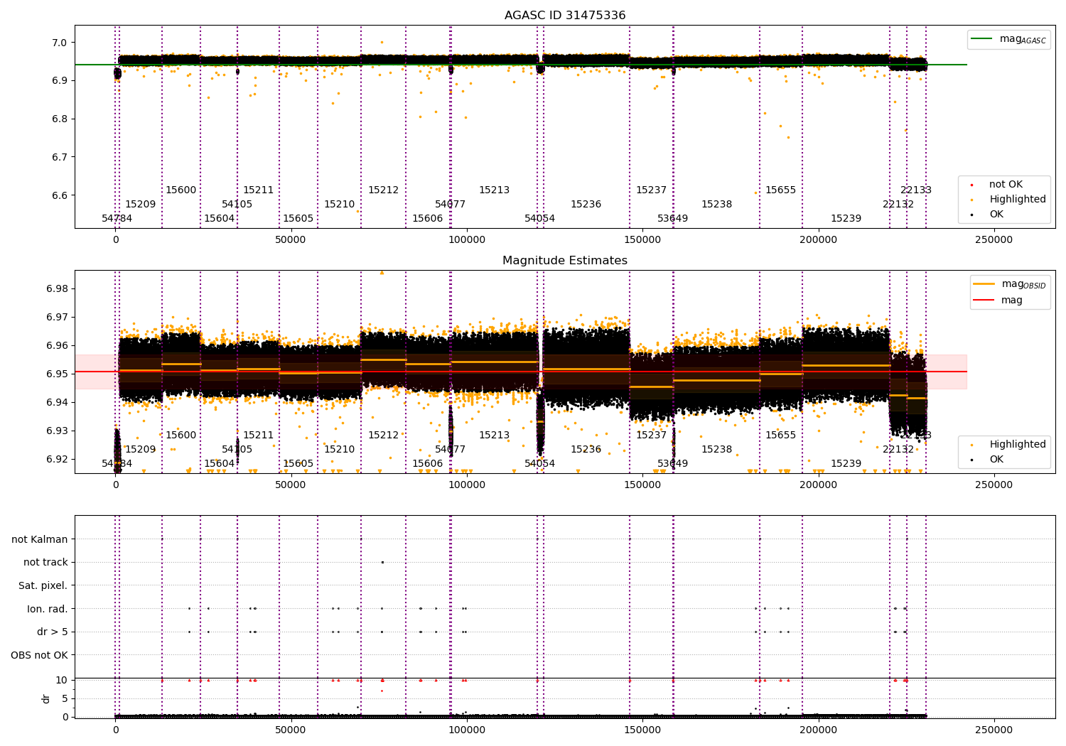Click the 'not Kalman' axis label
Image resolution: width=1066 pixels, height=746 pixels.
point(40,540)
